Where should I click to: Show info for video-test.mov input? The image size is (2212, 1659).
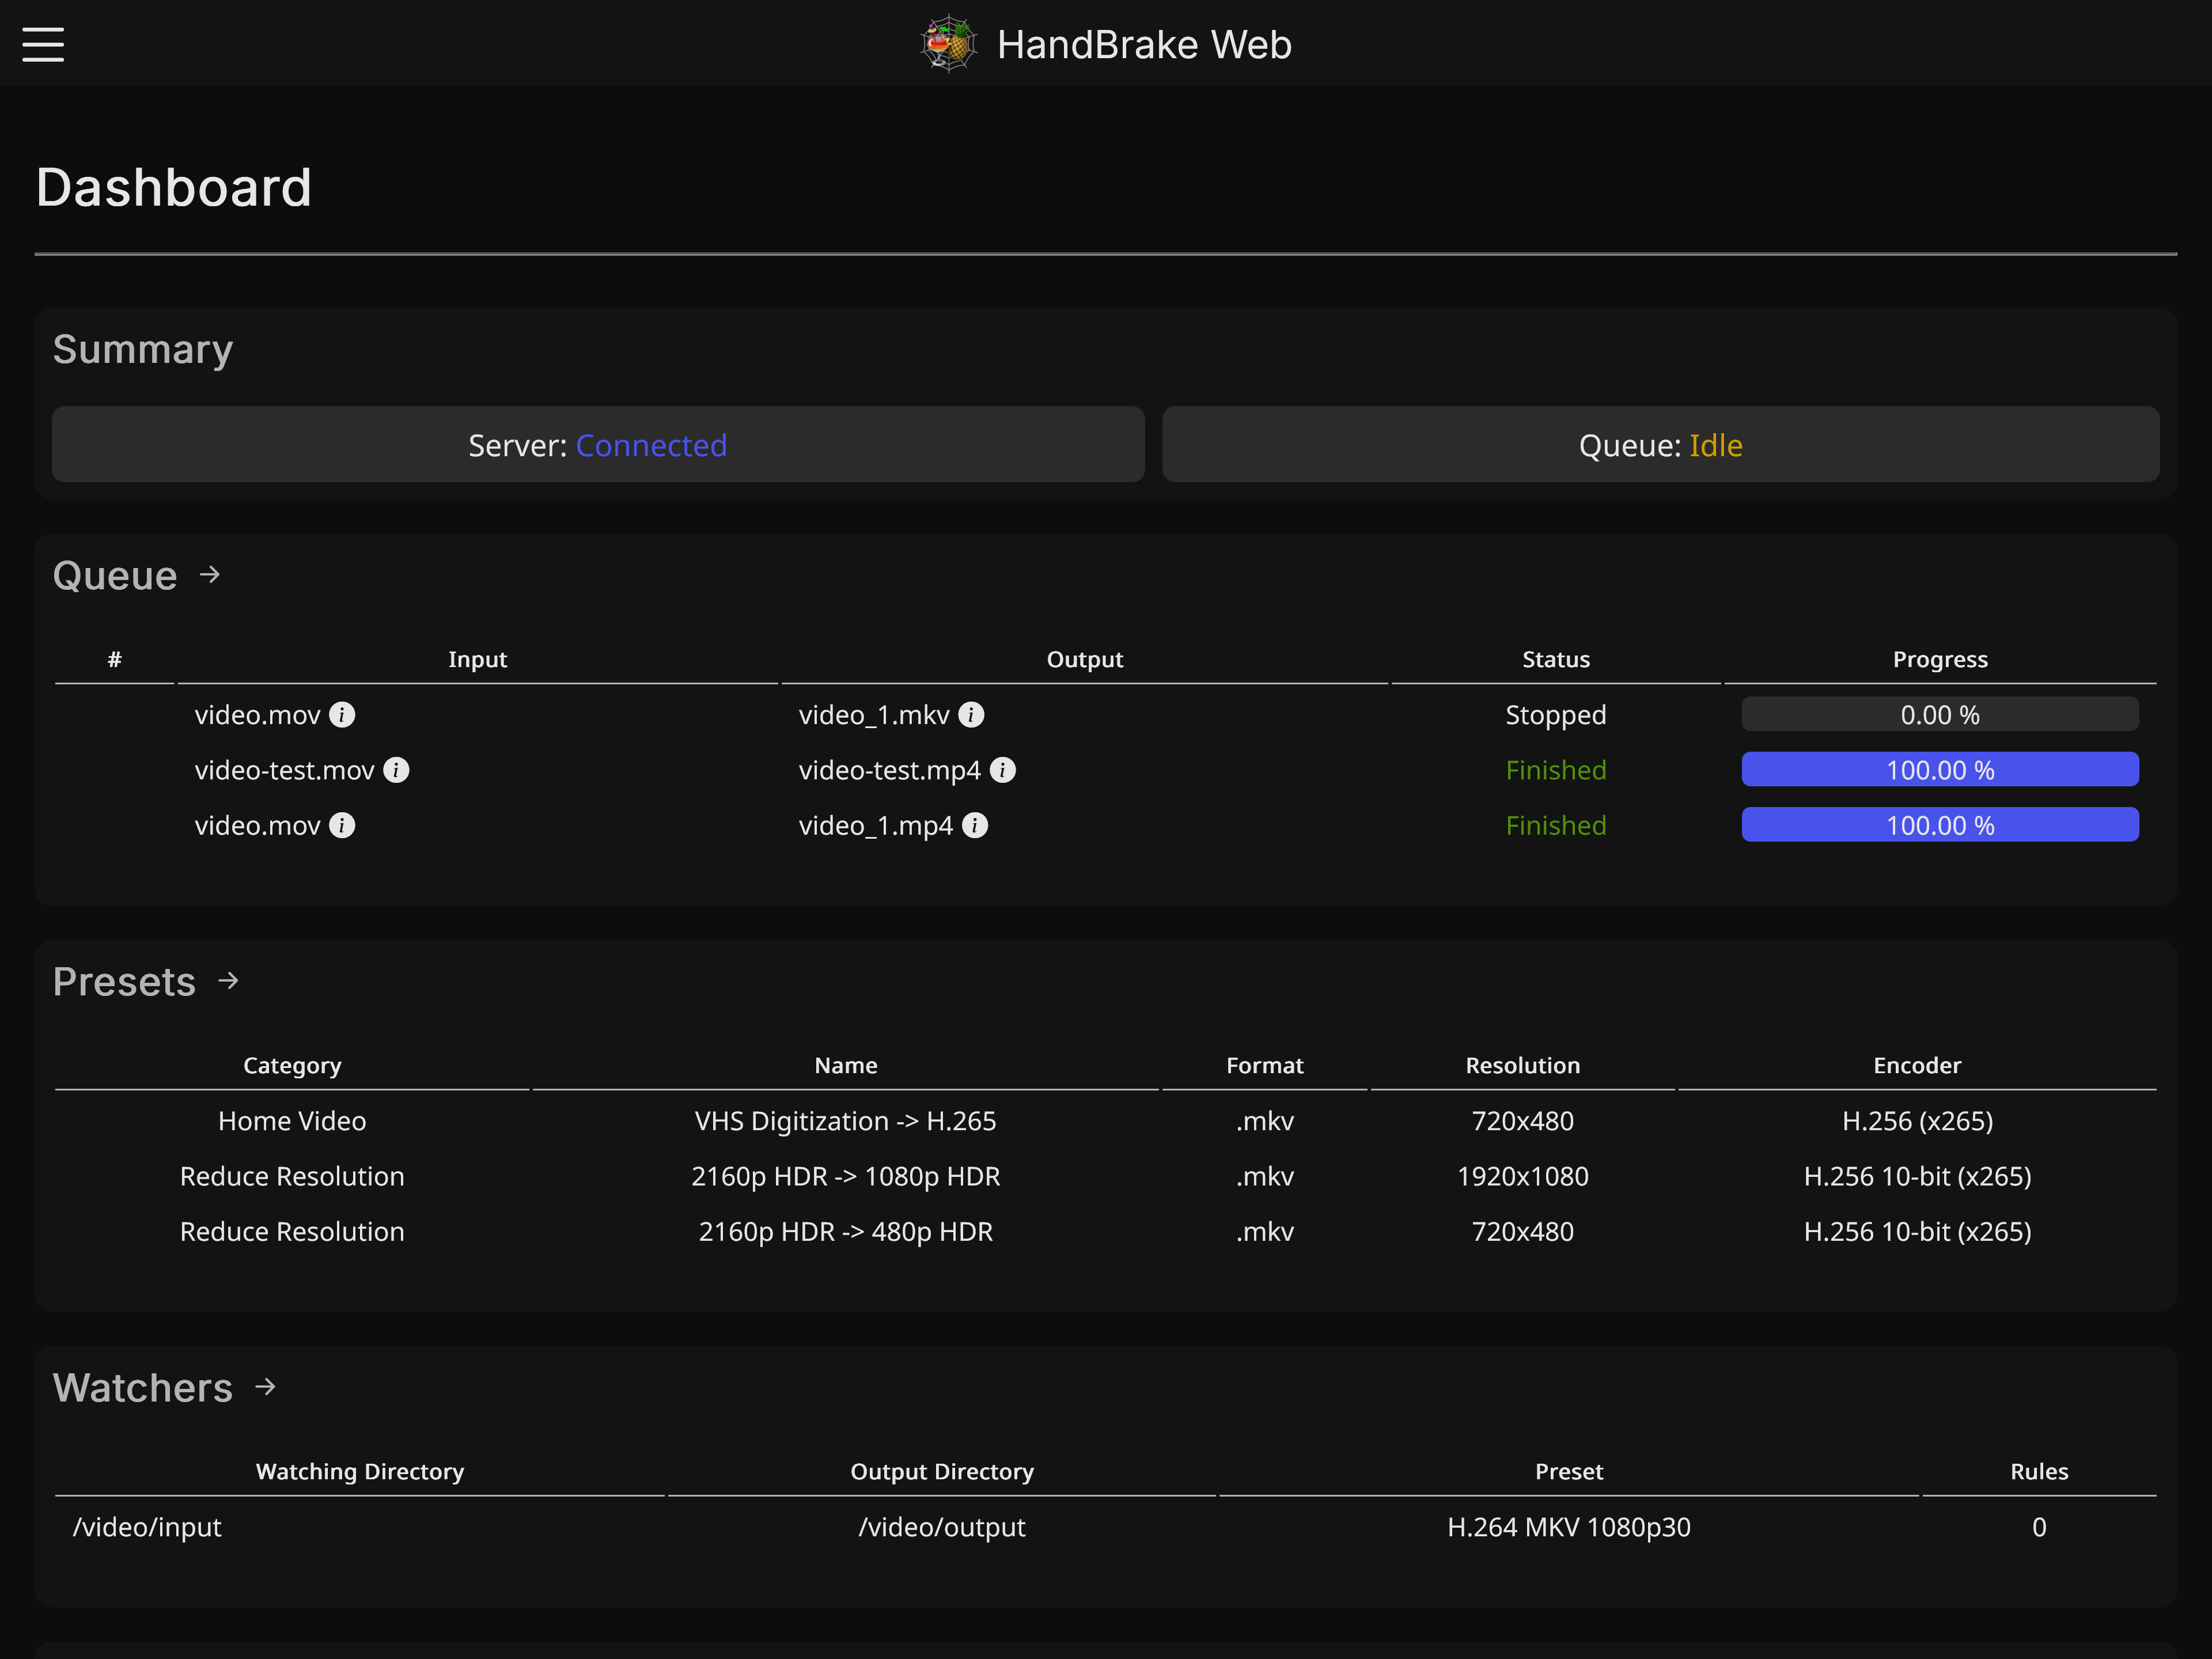(396, 769)
